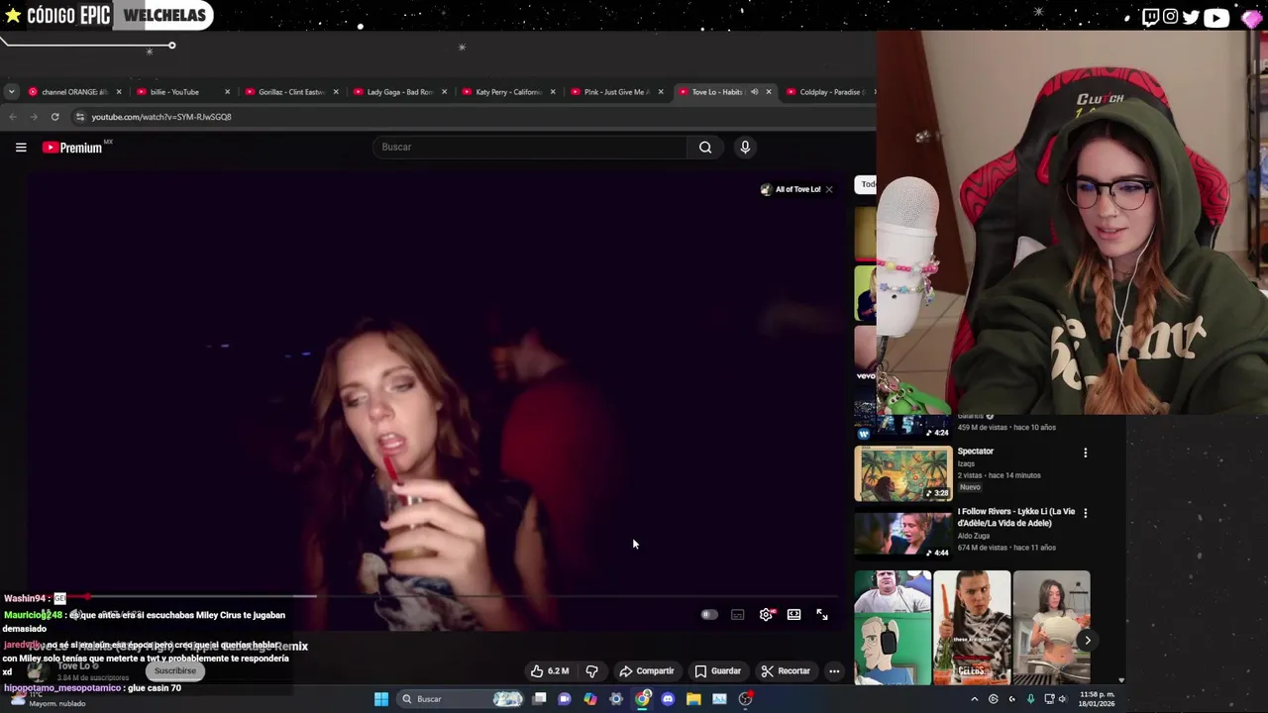Screen dimensions: 1268x713
Task: Open options for the Spectator video
Action: [1085, 453]
